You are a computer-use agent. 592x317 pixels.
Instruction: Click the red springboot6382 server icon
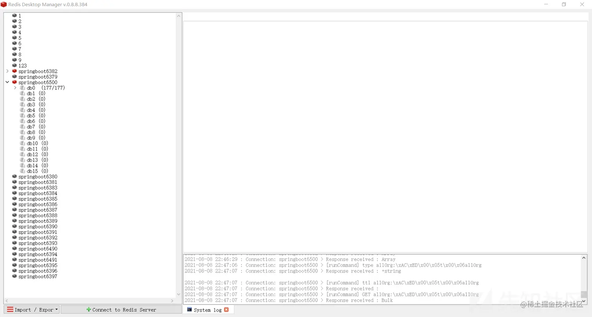14,71
